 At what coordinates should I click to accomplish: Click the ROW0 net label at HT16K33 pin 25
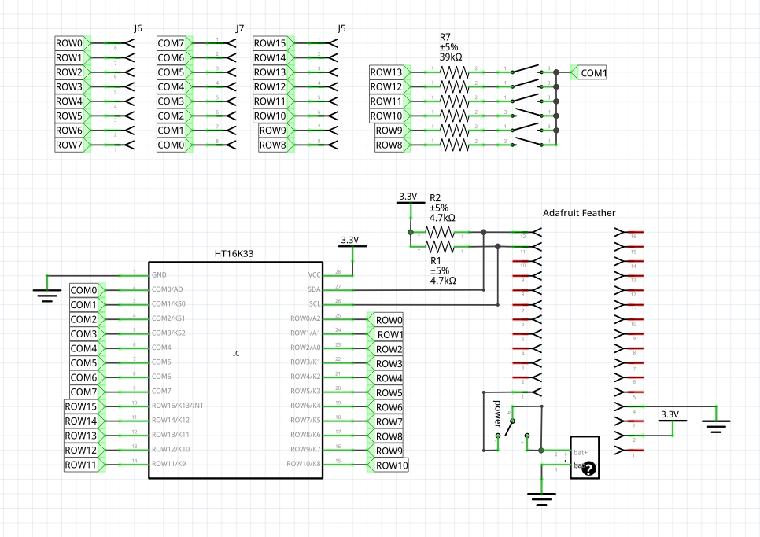click(x=386, y=320)
